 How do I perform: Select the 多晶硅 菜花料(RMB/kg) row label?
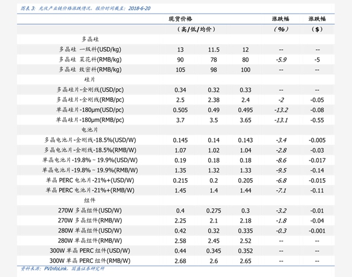pos(90,60)
